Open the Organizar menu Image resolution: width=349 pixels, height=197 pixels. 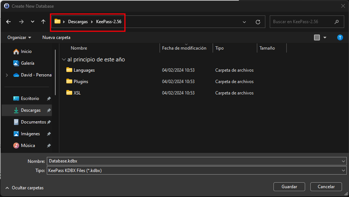(19, 37)
